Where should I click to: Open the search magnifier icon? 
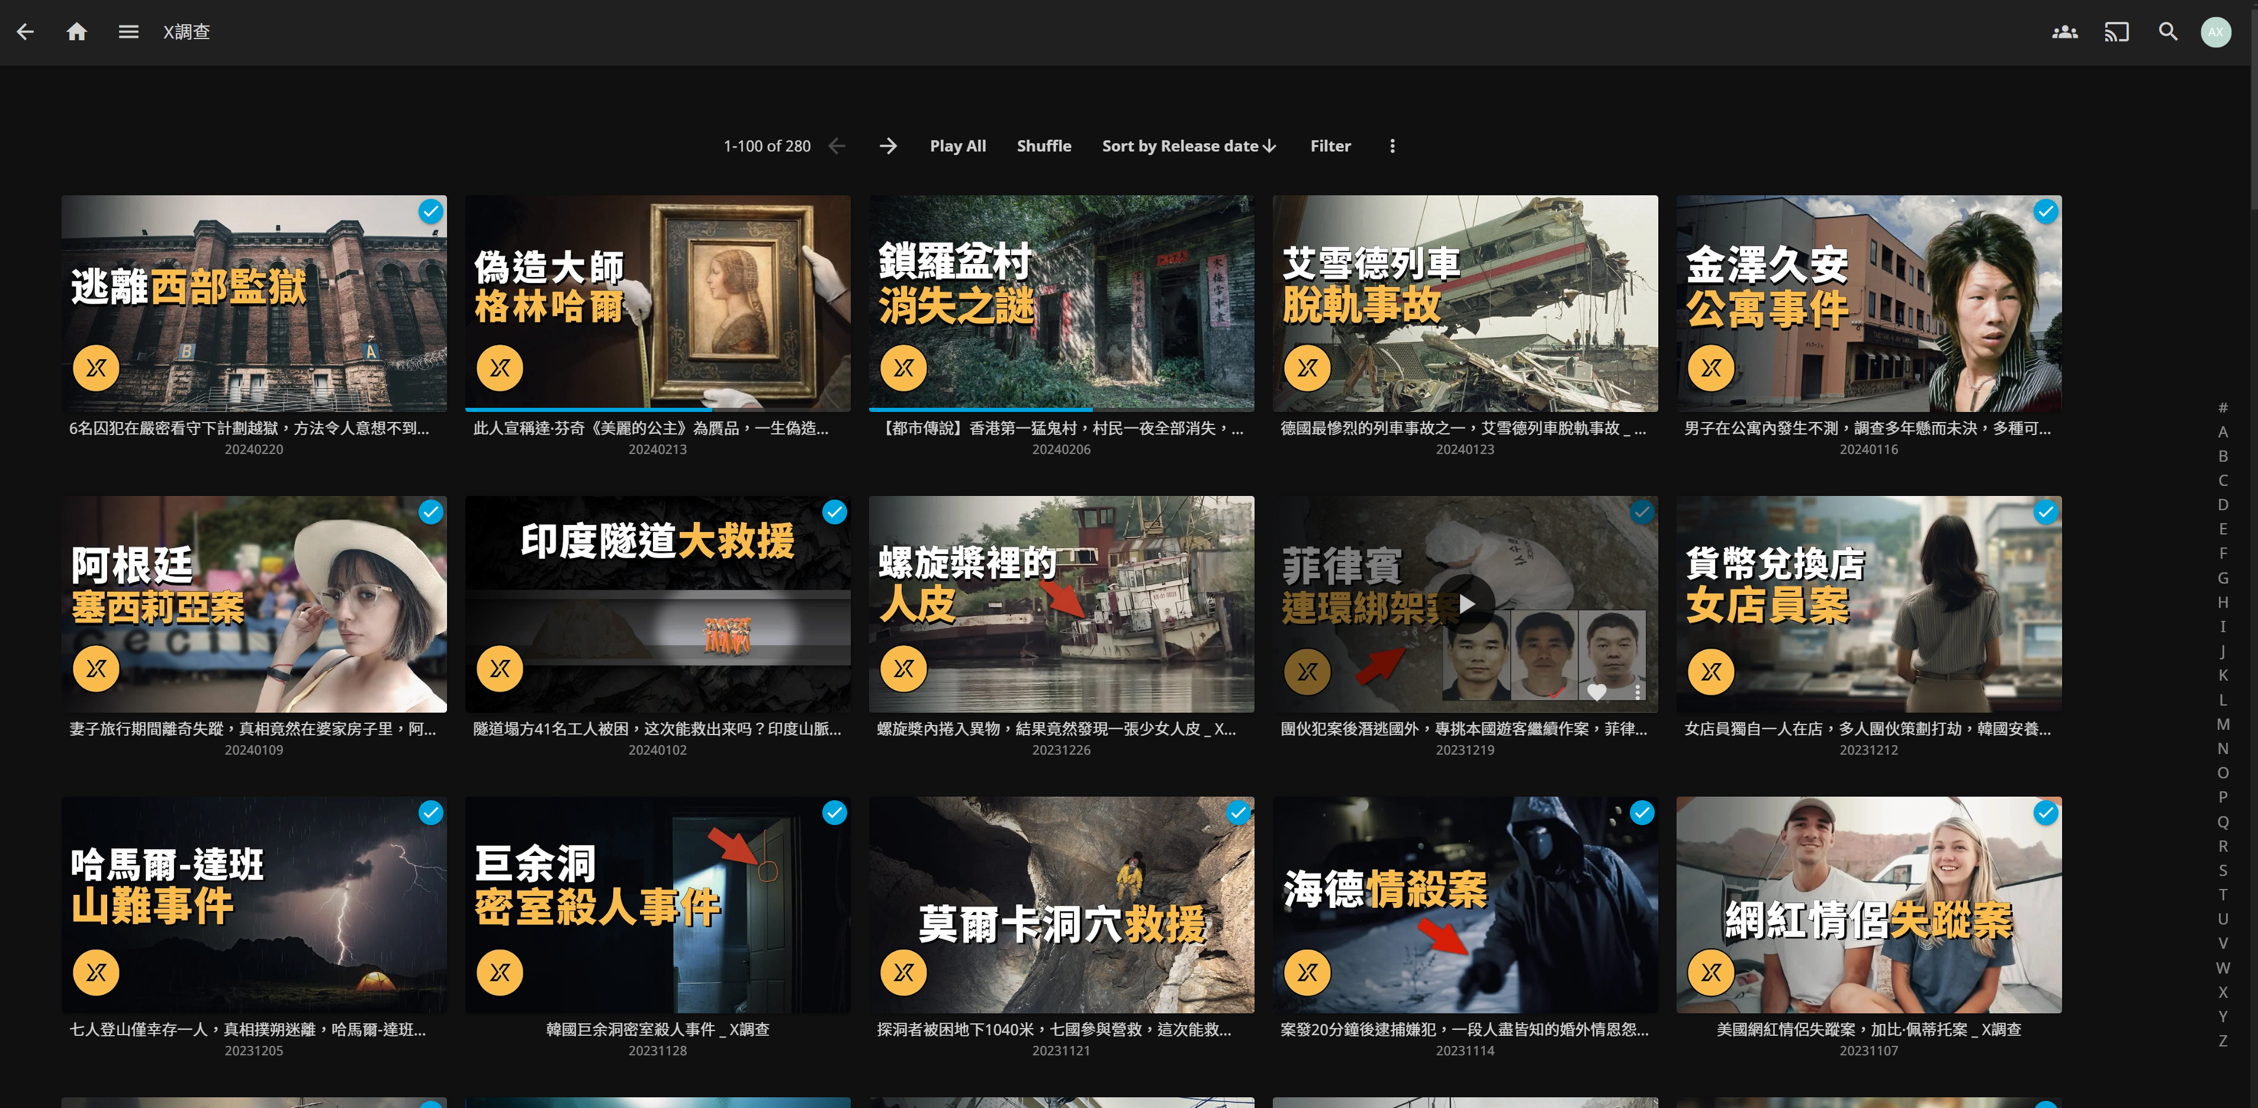pos(2167,33)
